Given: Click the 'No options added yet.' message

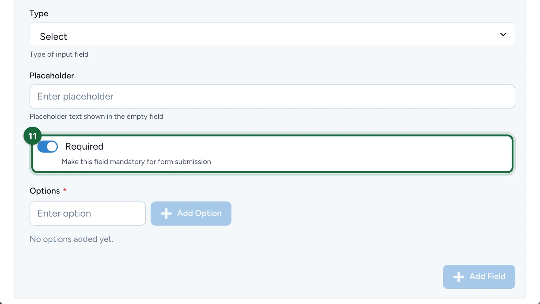Looking at the screenshot, I should tap(72, 239).
